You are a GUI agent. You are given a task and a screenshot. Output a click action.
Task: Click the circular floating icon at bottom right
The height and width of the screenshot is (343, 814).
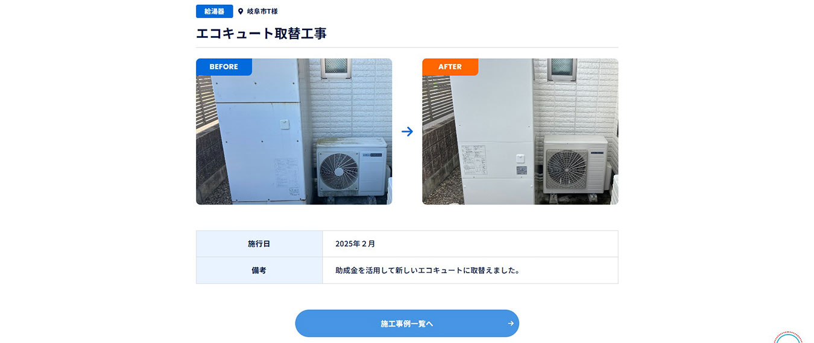coord(789,337)
